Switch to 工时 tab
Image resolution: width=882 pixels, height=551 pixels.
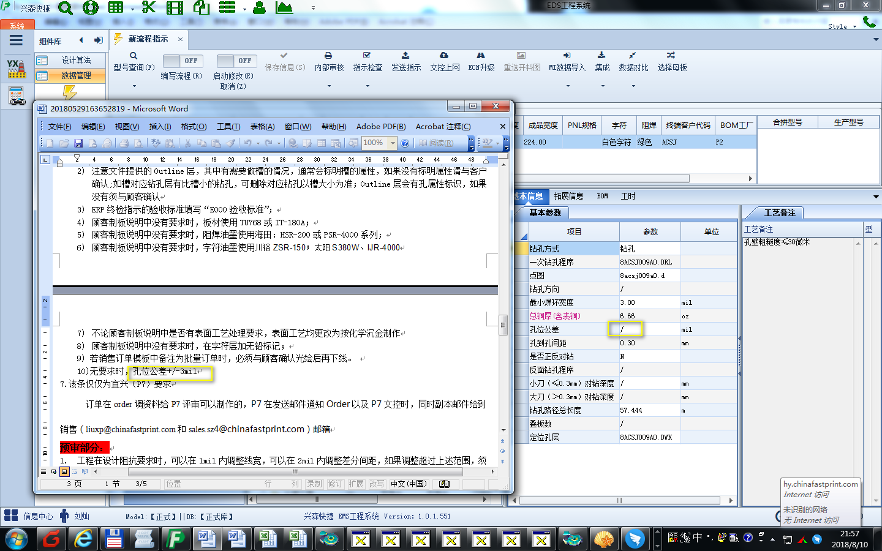(628, 196)
